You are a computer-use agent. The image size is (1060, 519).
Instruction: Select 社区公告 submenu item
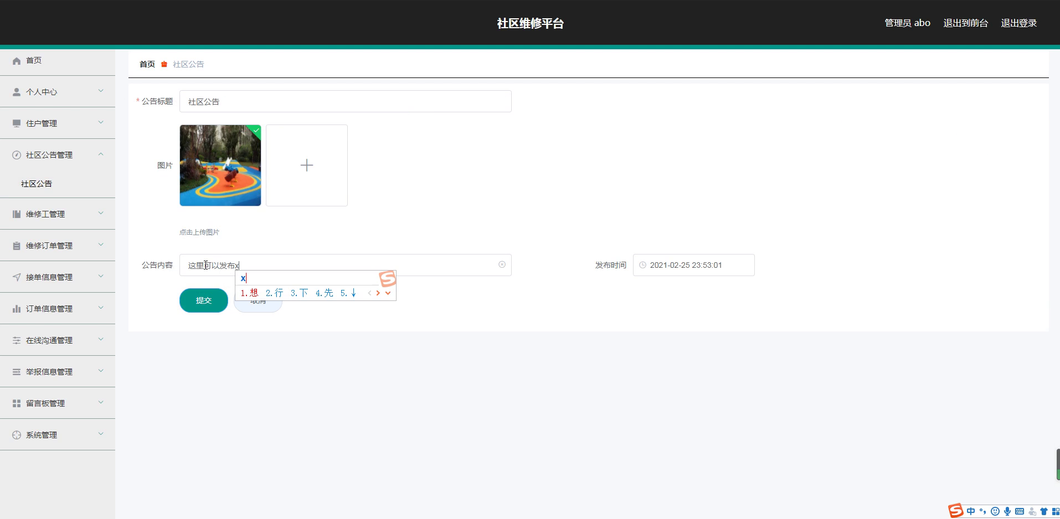[x=58, y=184]
